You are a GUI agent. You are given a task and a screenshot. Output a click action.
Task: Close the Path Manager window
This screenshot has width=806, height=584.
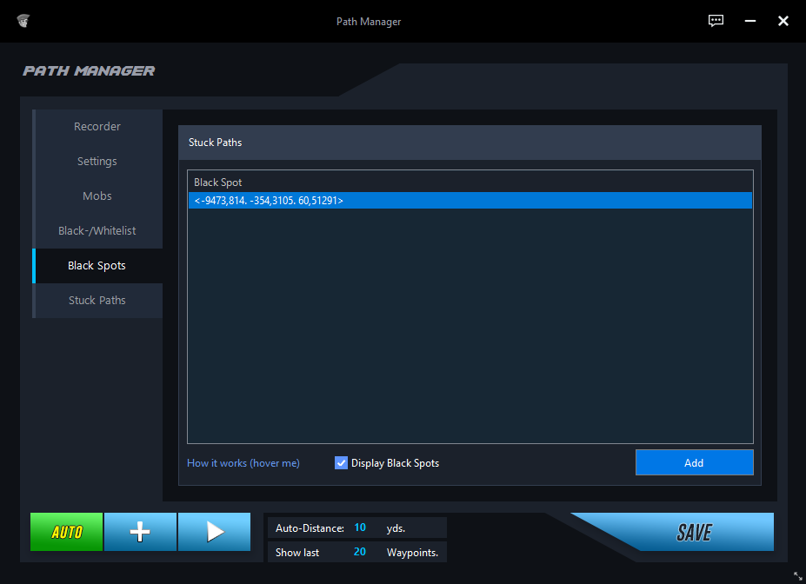[783, 21]
